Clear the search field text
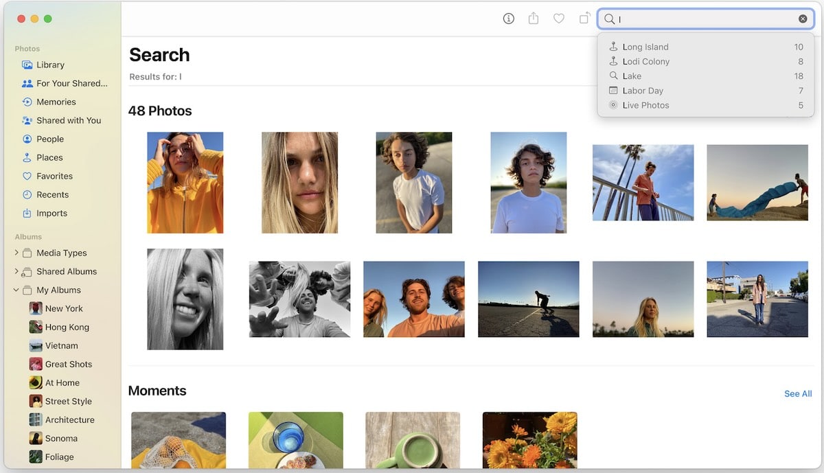Viewport: 824px width, 473px height. [803, 19]
